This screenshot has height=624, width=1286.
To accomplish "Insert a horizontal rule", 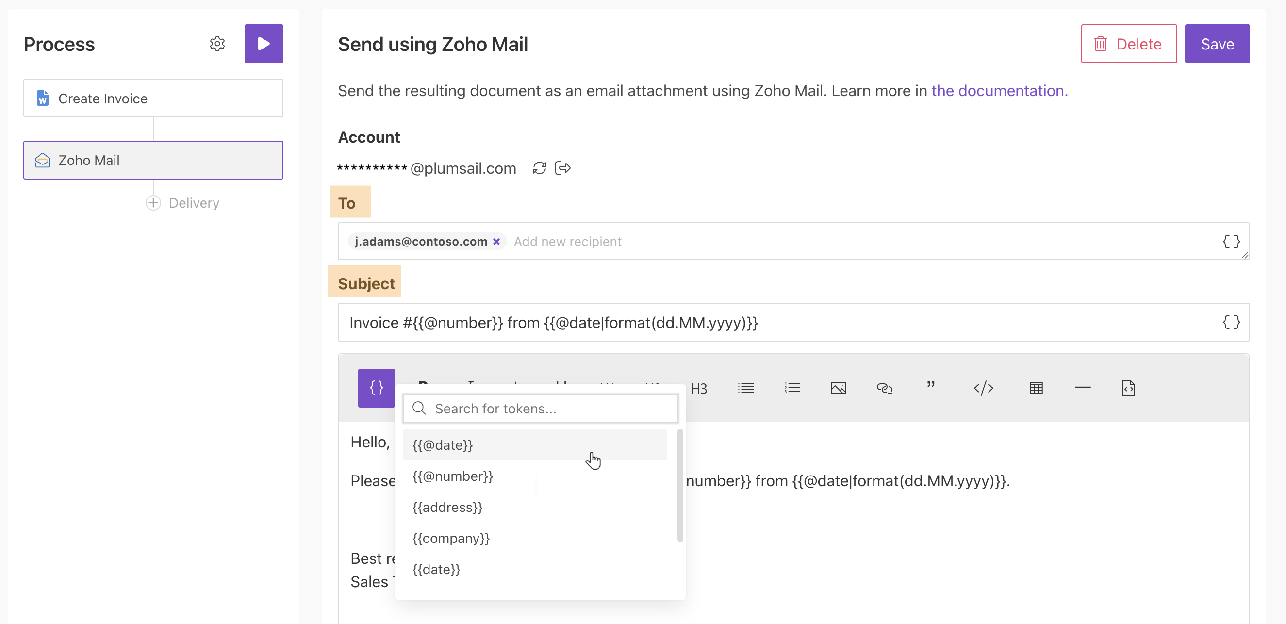I will (x=1082, y=388).
